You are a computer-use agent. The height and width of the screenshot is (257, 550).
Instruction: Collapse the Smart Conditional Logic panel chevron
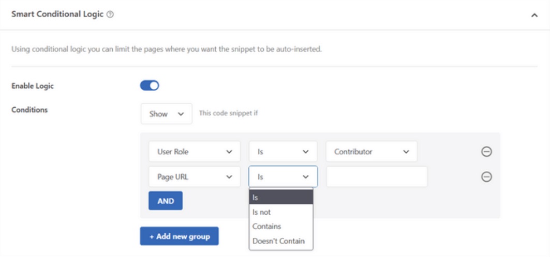pyautogui.click(x=534, y=15)
